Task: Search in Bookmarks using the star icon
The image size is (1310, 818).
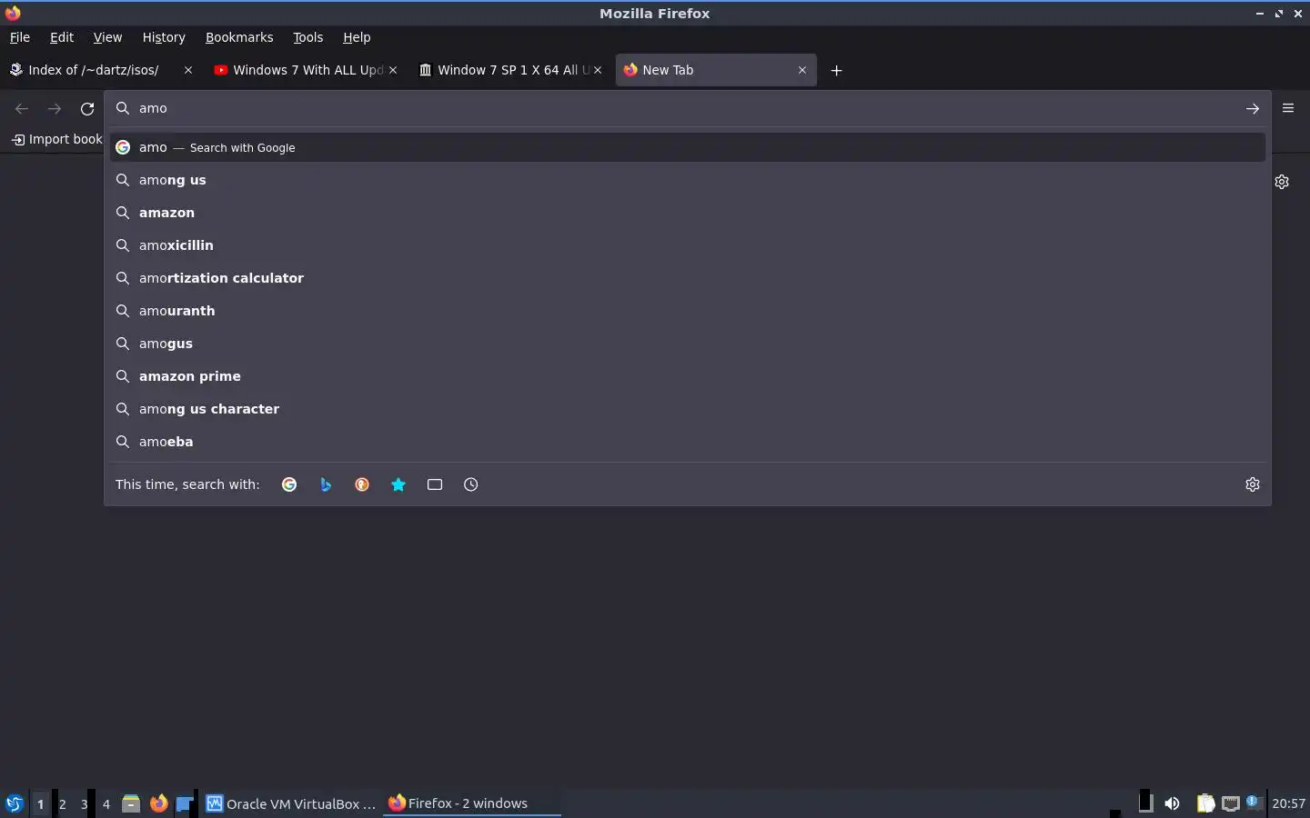Action: [x=398, y=484]
